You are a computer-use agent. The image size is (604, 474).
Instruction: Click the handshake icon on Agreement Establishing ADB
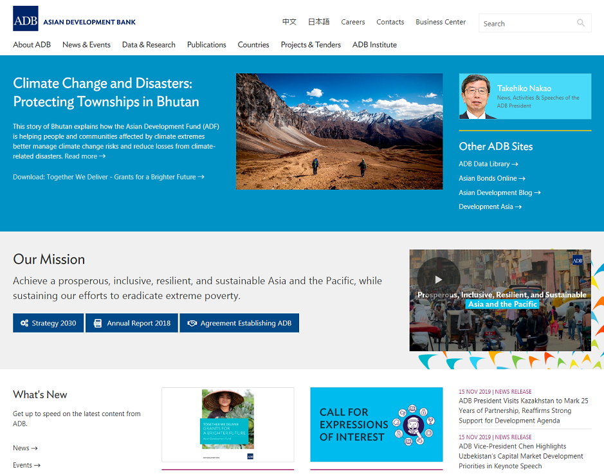(x=192, y=323)
